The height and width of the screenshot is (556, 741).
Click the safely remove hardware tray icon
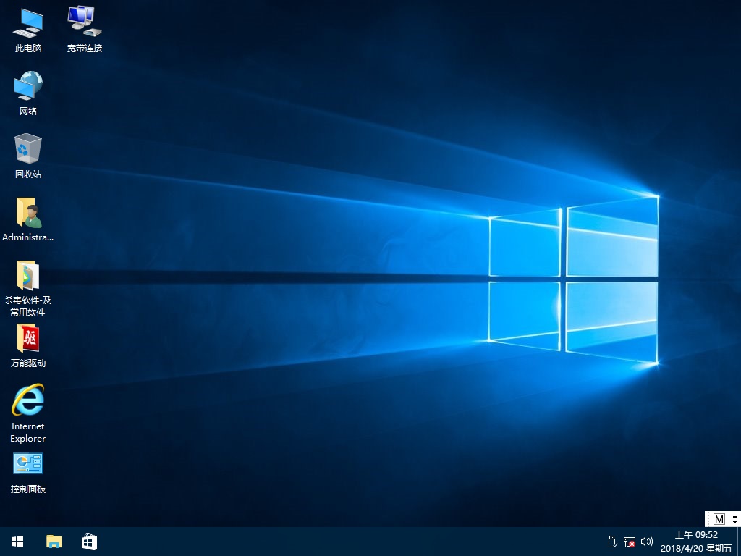coord(612,542)
